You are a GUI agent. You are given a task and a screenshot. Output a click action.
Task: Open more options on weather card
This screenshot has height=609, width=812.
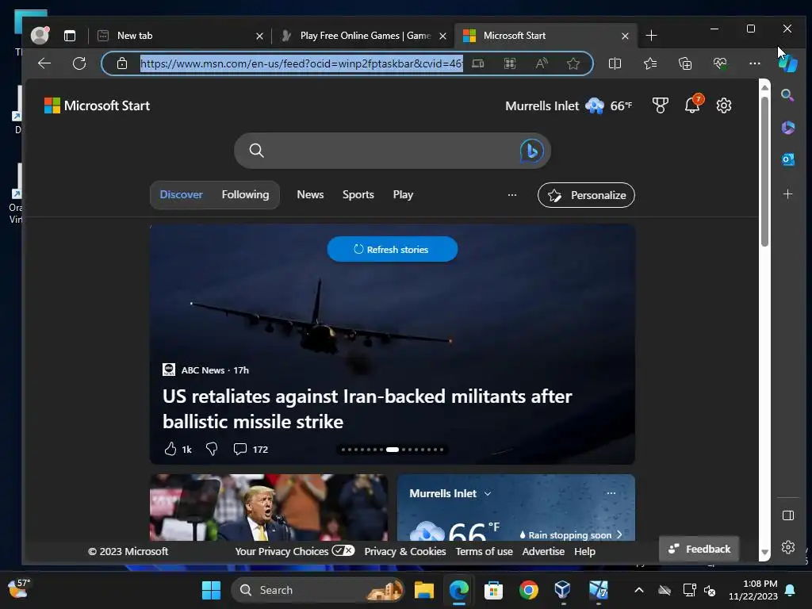[611, 493]
